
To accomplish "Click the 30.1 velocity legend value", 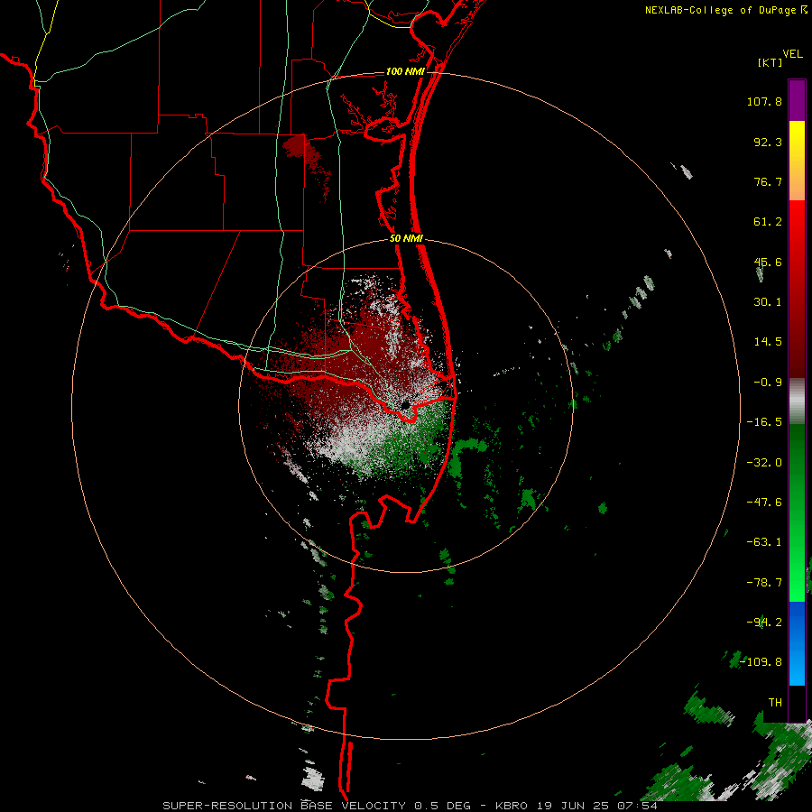I will (768, 302).
